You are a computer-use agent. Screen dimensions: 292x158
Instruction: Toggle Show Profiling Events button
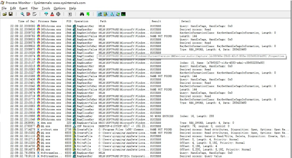(x=124, y=14)
